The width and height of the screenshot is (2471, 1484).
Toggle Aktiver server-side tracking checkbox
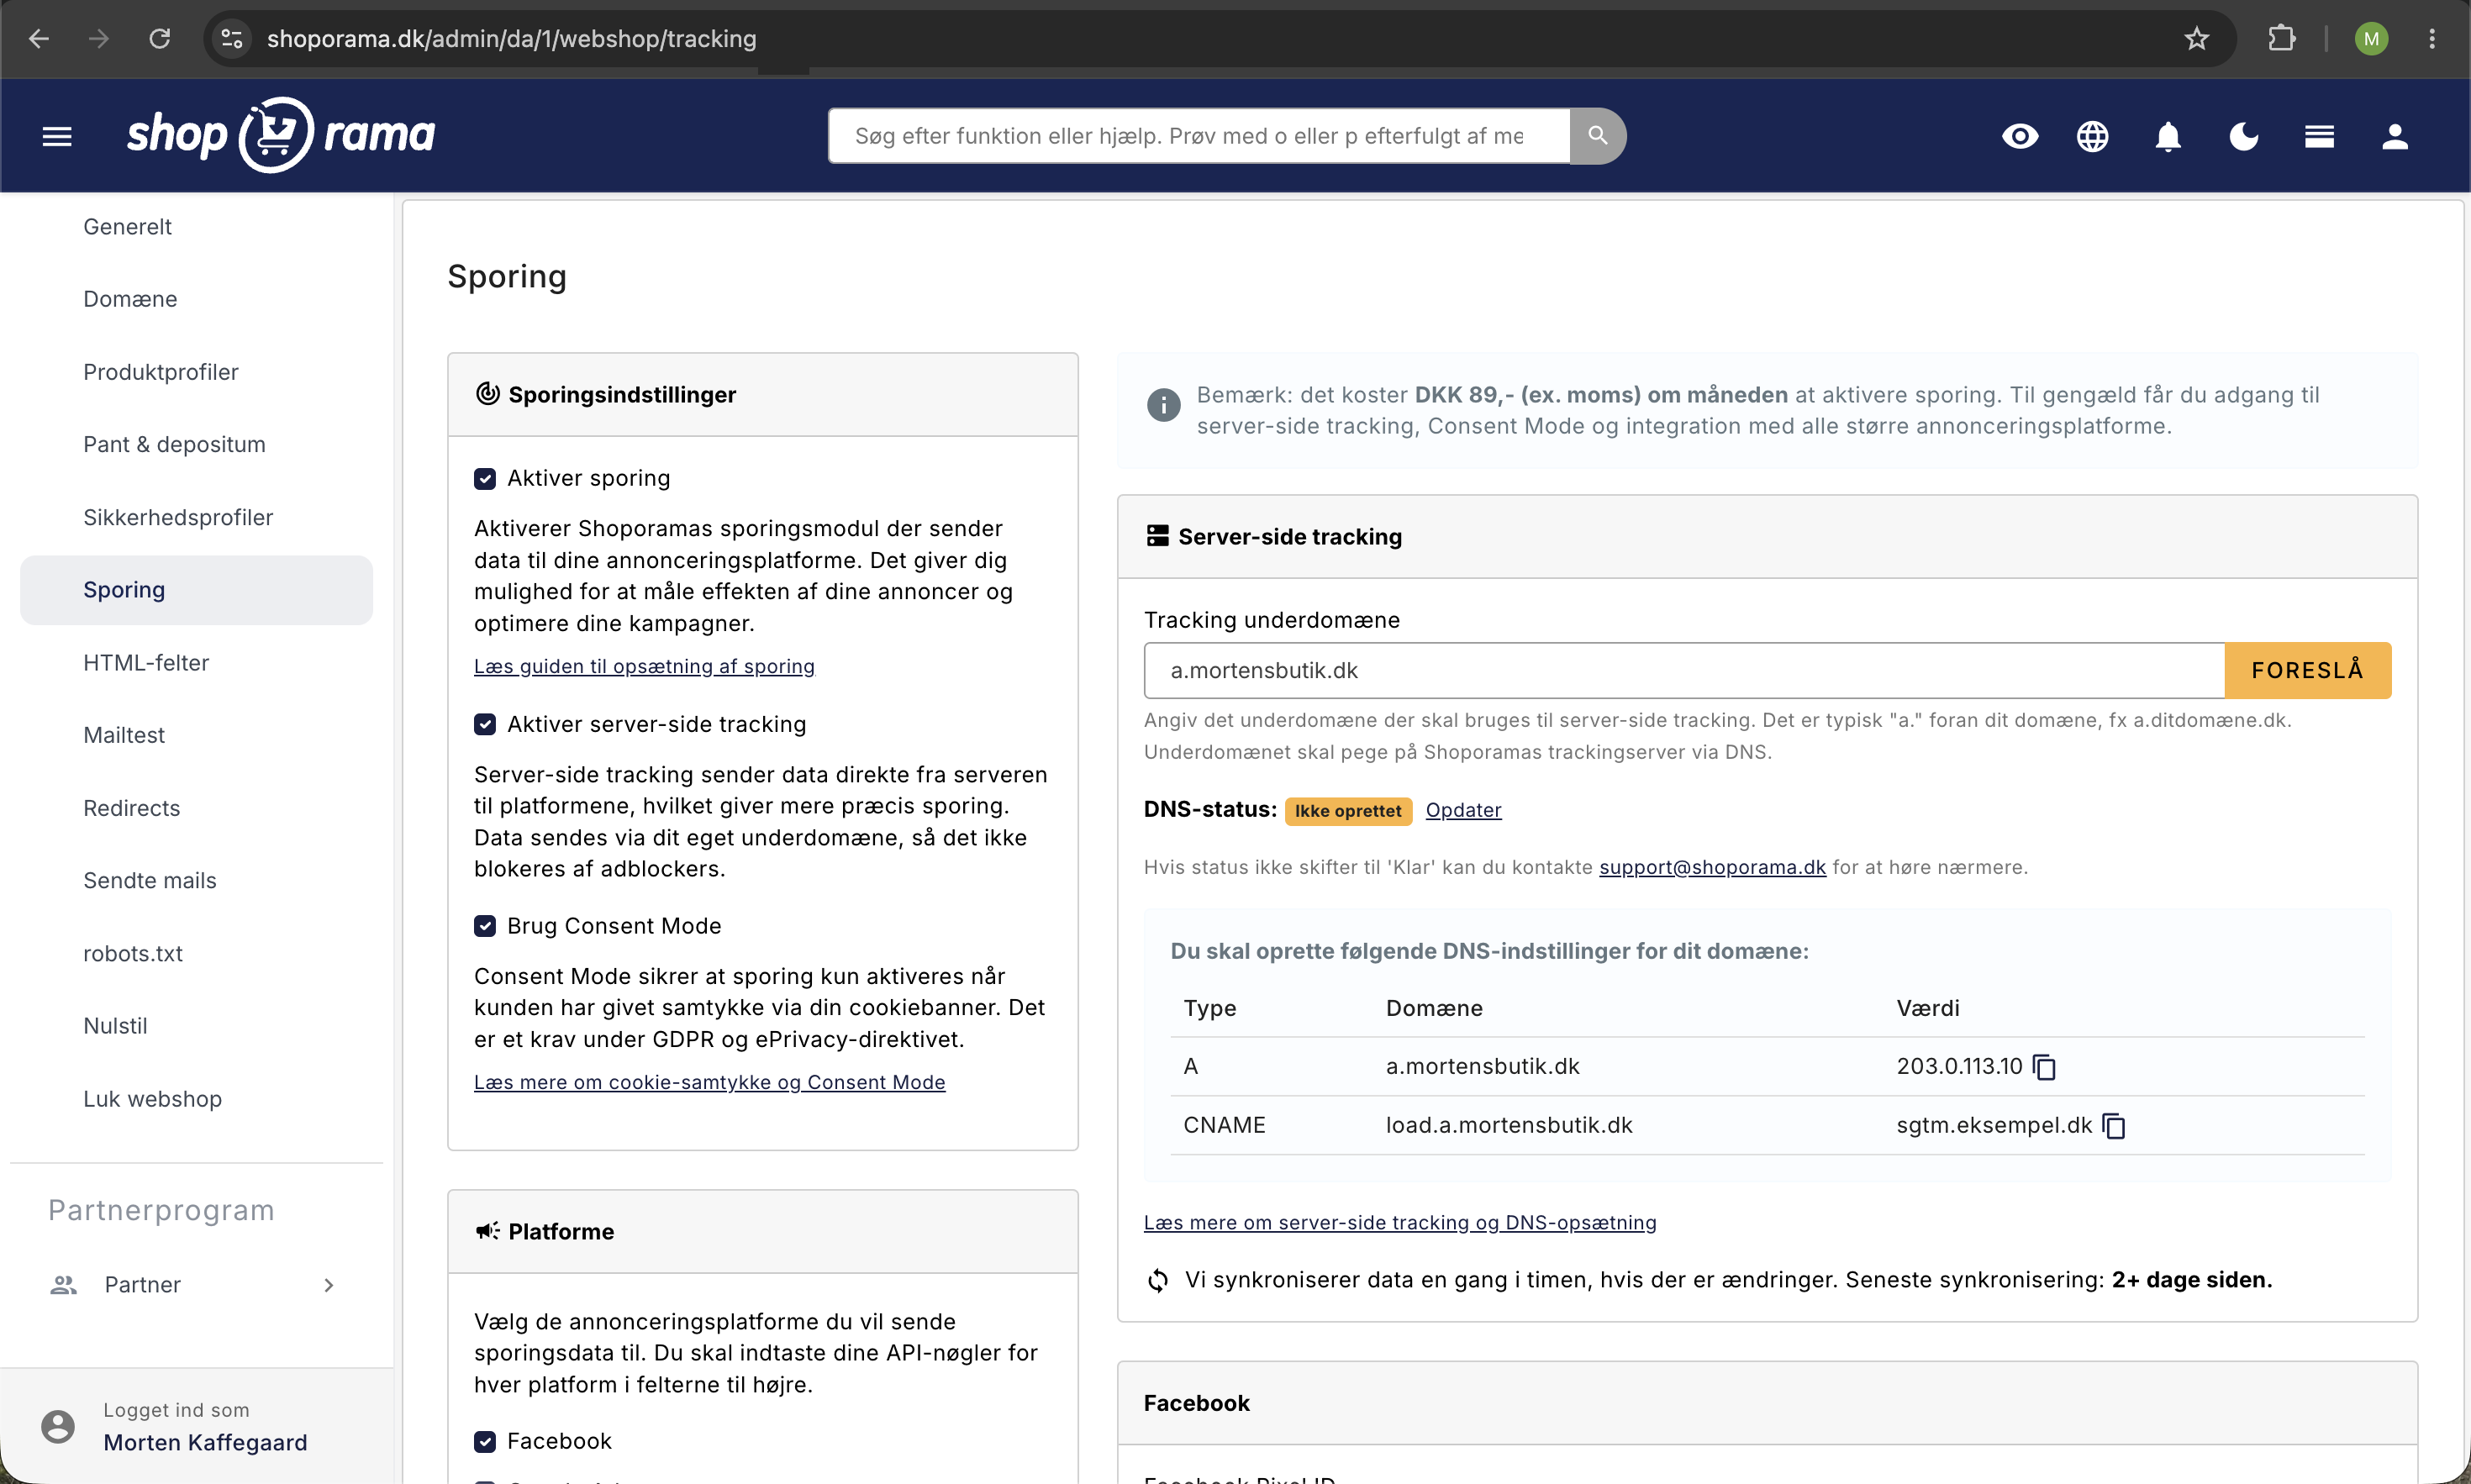click(x=485, y=724)
